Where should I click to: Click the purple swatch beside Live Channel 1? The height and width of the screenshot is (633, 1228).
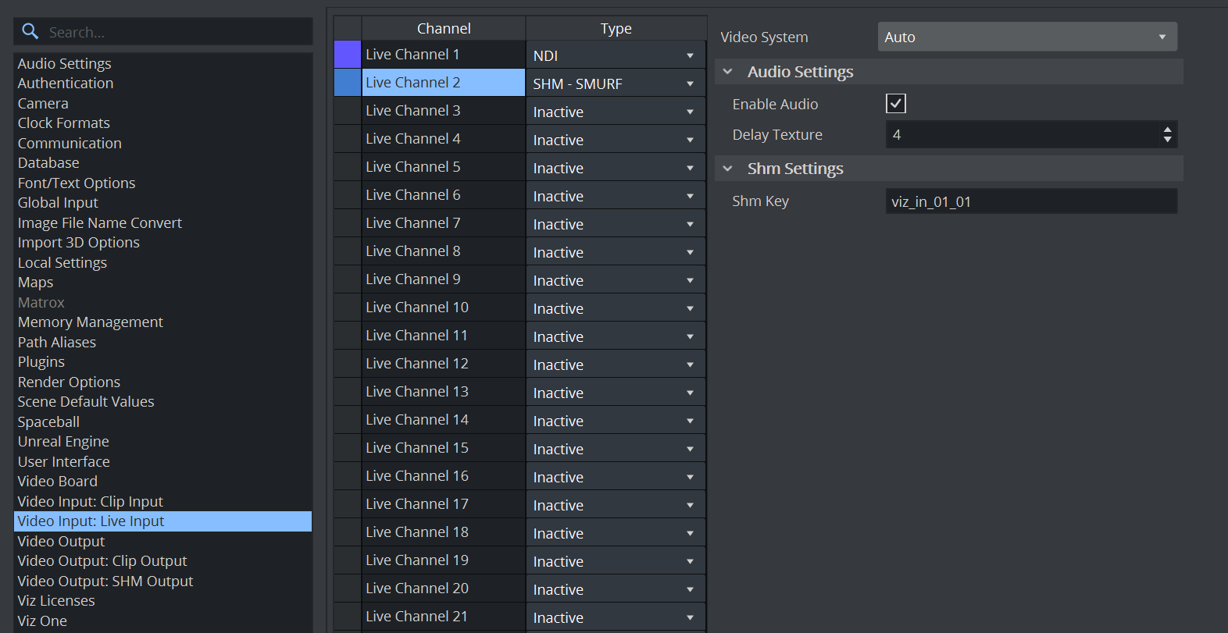click(x=347, y=55)
